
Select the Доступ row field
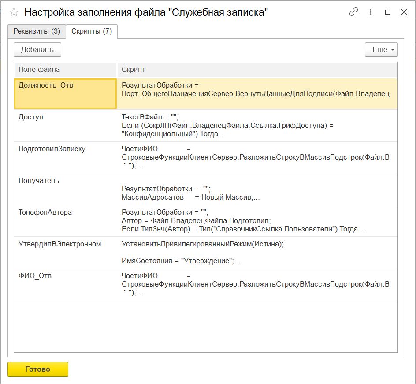point(65,126)
